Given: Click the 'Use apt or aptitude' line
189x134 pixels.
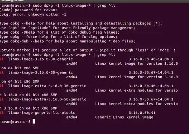Looking at the screenshot, I should [68, 28].
